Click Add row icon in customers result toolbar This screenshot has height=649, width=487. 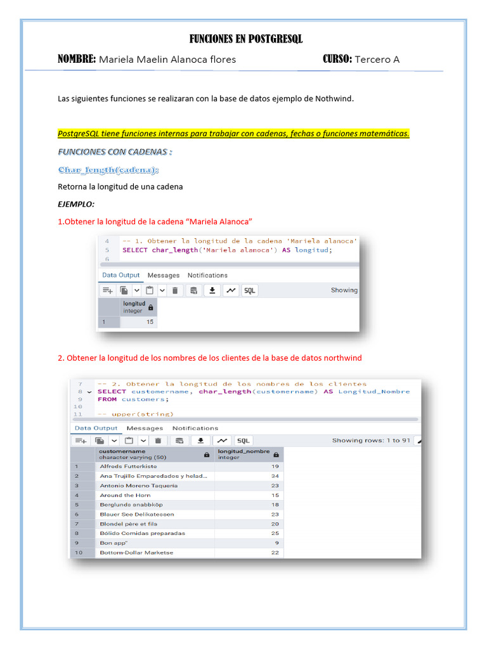(x=81, y=441)
